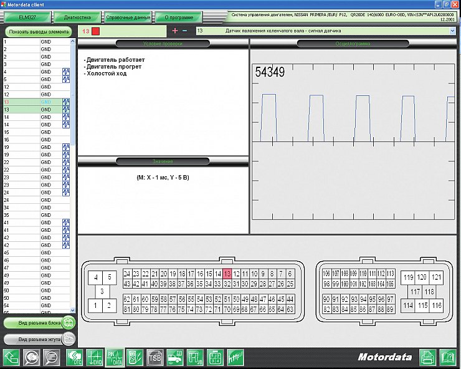Click highlighted pin 13 on connector diagram
Screen dimensions: 461x369
tap(227, 274)
